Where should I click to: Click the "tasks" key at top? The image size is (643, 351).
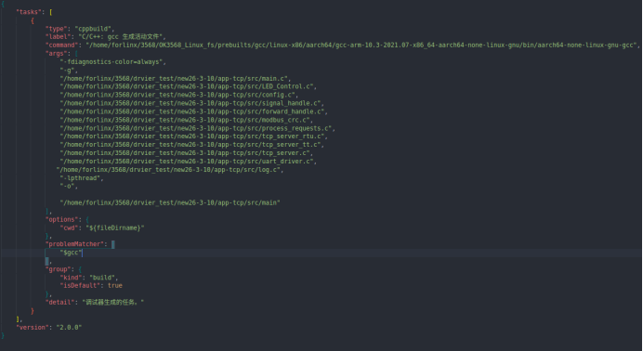pos(30,12)
